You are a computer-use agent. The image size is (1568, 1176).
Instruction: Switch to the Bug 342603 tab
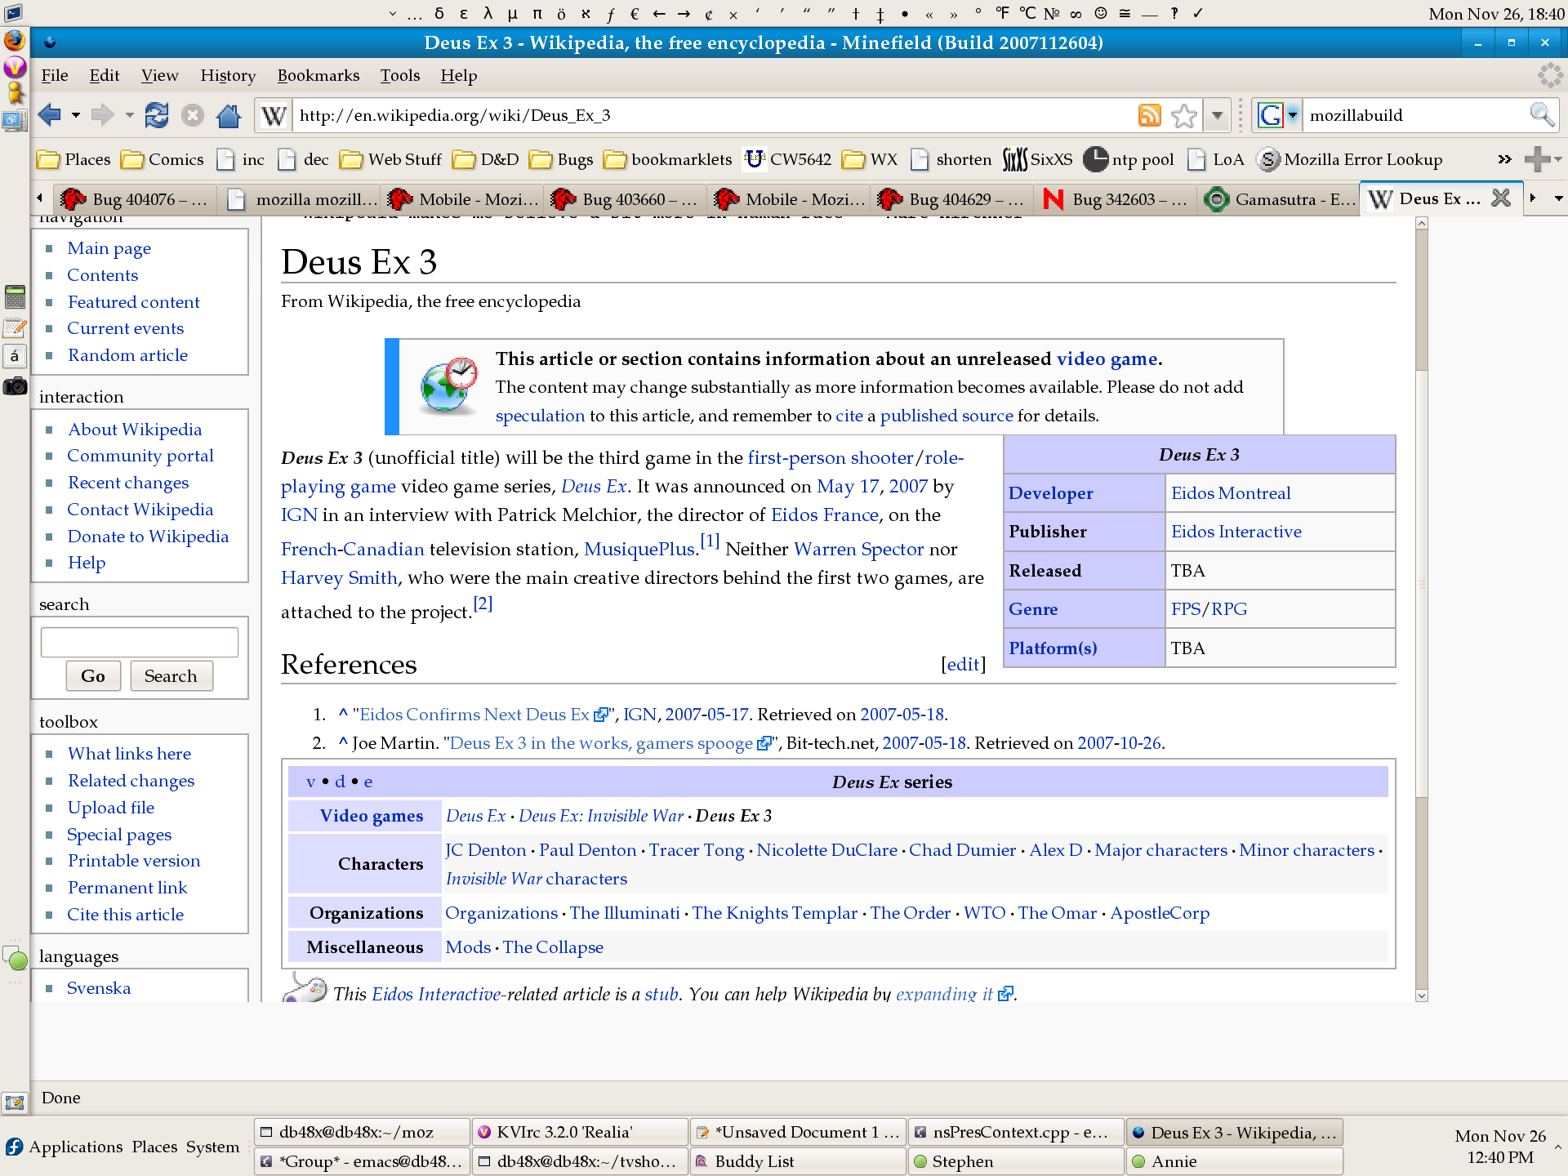coord(1116,198)
